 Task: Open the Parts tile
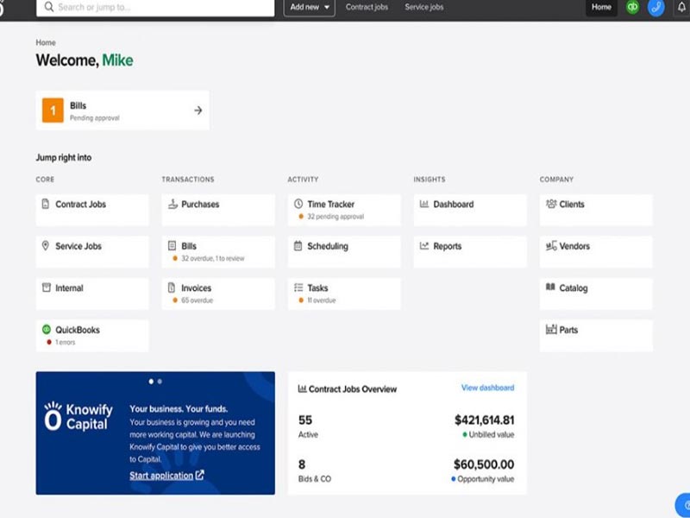click(596, 336)
